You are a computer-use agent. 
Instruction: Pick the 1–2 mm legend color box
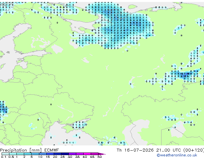pos(20,154)
